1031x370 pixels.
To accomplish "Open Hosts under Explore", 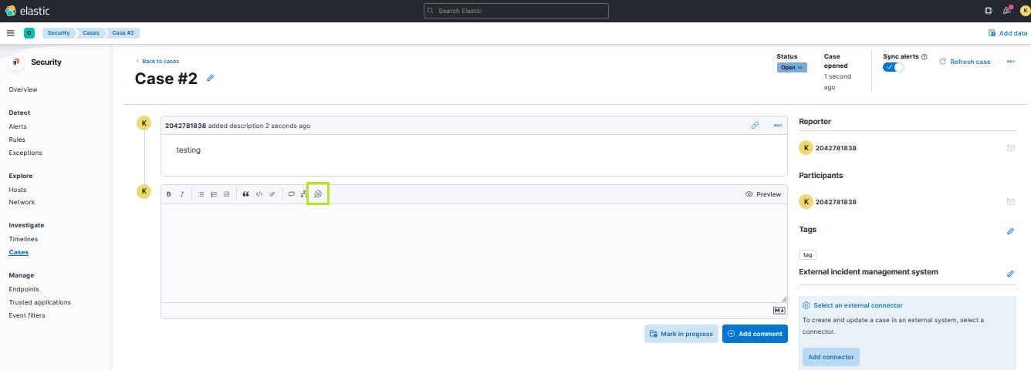I will (x=18, y=190).
